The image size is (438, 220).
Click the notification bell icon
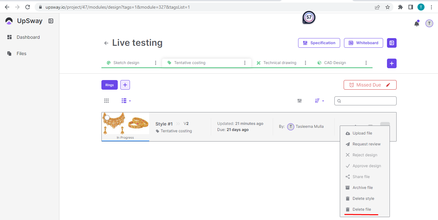coord(417,23)
